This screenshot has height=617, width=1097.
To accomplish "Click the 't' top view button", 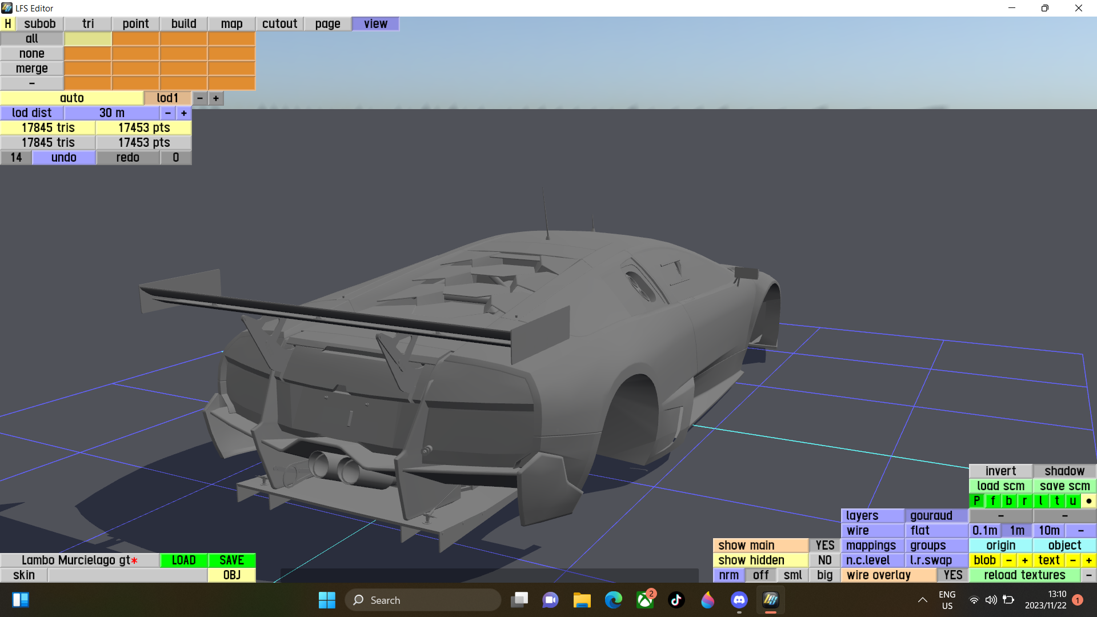I will tap(1057, 501).
